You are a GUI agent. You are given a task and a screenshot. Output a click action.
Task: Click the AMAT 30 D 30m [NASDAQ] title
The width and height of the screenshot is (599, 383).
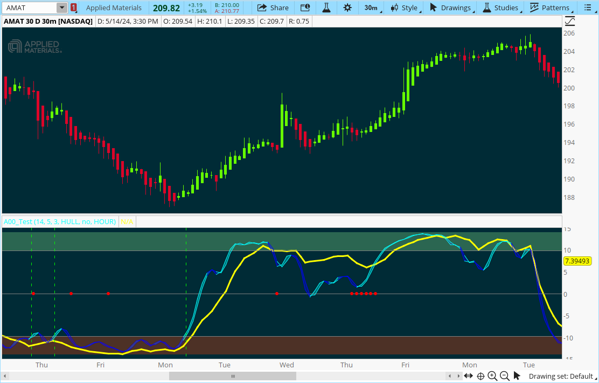48,22
